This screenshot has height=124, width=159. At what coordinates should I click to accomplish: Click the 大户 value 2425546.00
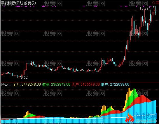90,85
